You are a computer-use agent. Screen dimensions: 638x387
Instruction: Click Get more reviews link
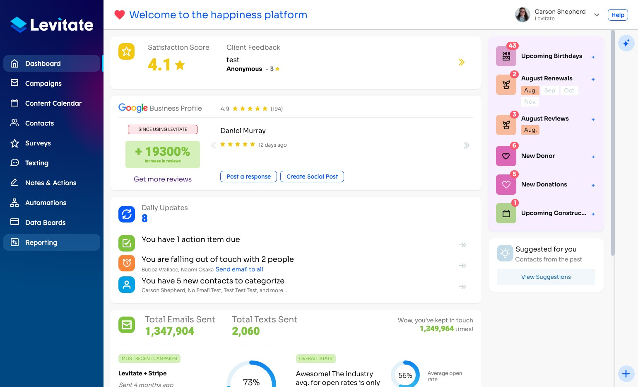click(163, 179)
